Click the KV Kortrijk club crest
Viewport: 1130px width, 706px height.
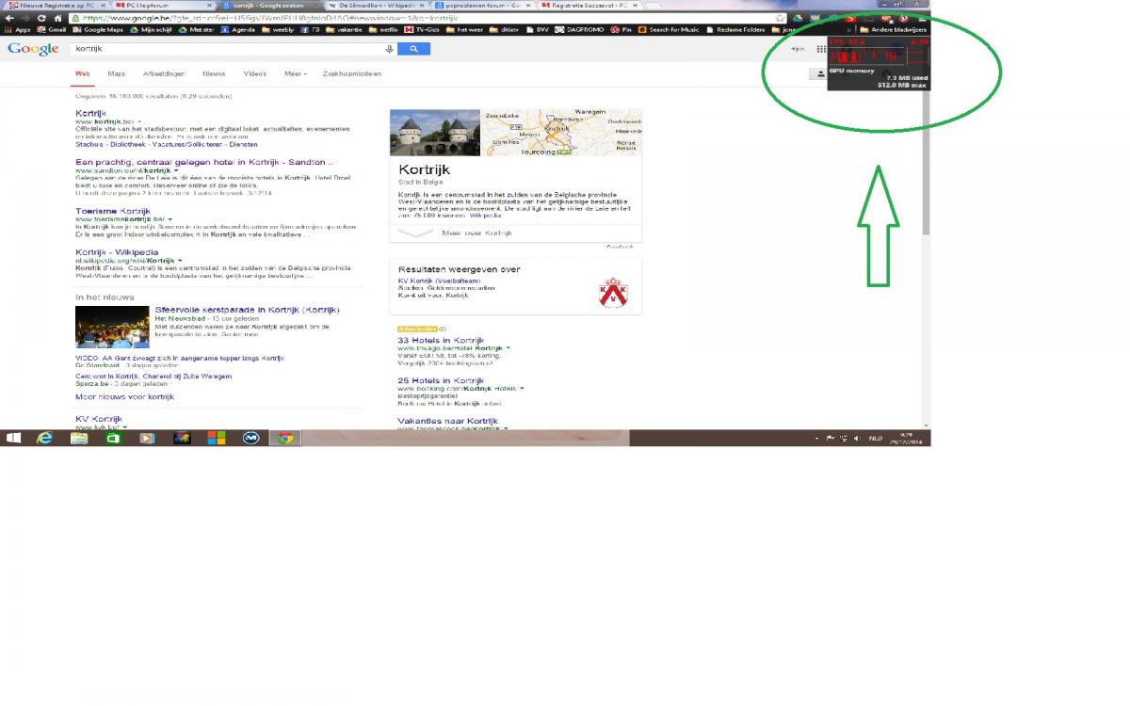pyautogui.click(x=613, y=293)
